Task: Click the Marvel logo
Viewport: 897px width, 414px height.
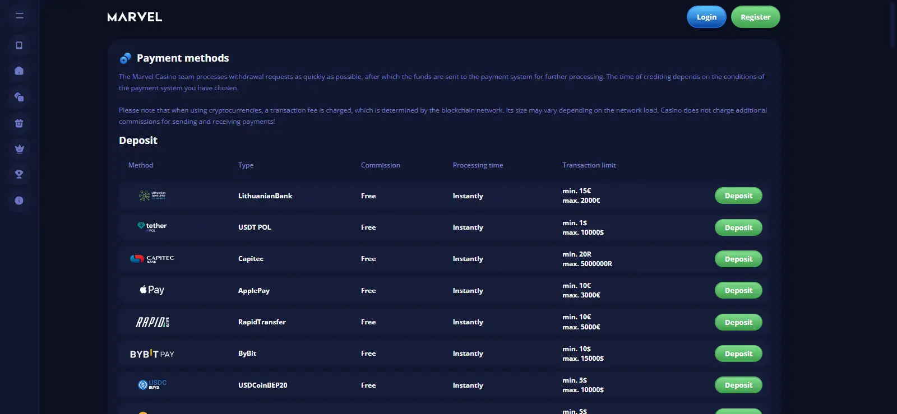Action: click(x=135, y=17)
